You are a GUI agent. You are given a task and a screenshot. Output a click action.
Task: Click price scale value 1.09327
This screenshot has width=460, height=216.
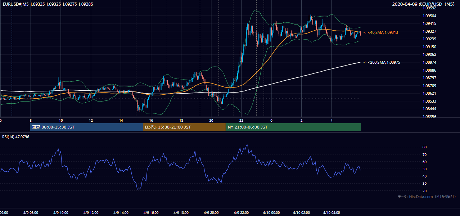[x=430, y=31]
